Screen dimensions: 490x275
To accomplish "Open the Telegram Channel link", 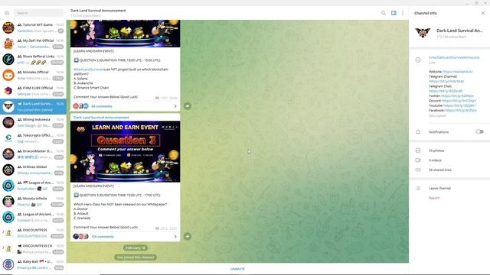I will [x=446, y=82].
